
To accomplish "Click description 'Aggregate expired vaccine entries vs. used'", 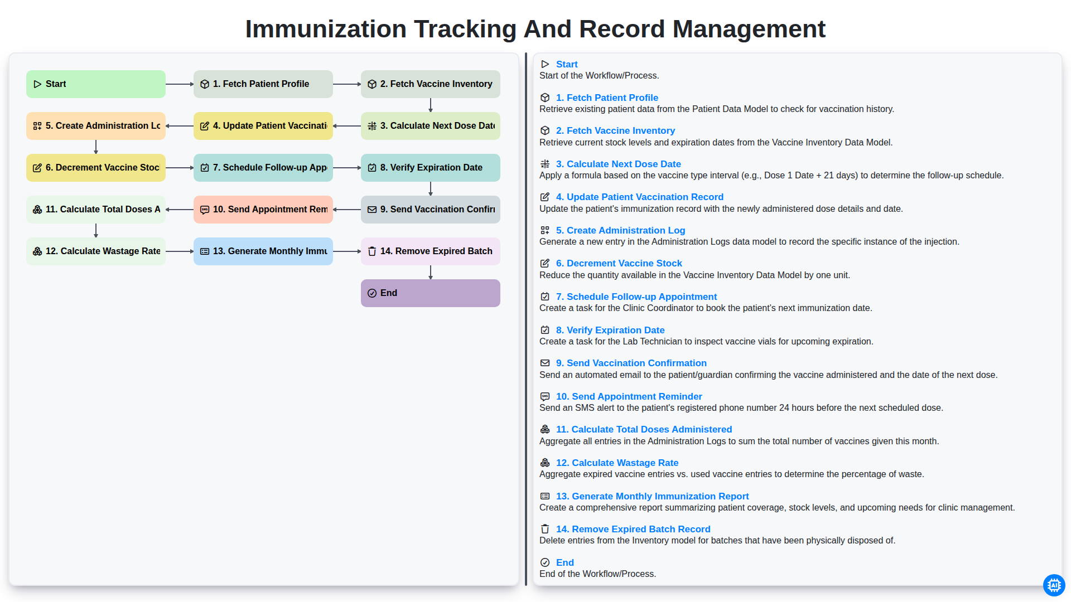I will (x=732, y=474).
